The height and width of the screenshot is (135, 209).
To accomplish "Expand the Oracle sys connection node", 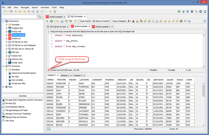I will click(6, 38).
